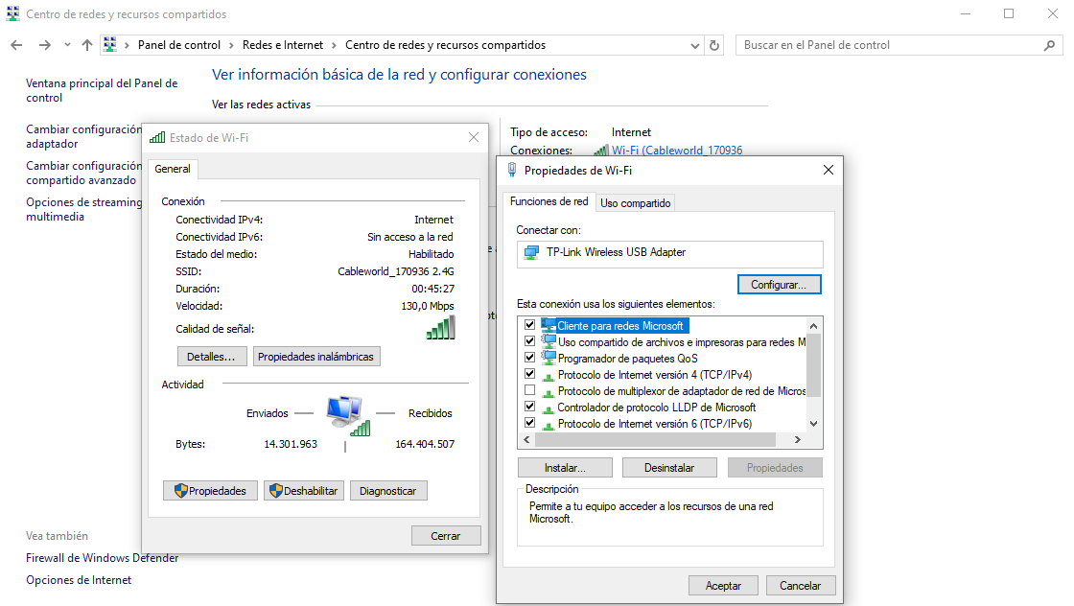This screenshot has width=1074, height=606.
Task: Click the TP-Link Wireless USB Adapter icon
Action: [530, 252]
